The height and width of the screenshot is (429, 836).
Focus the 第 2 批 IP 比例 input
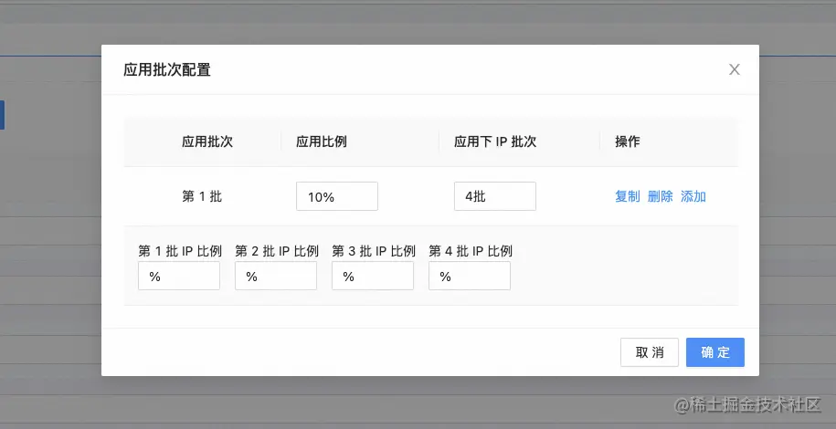click(276, 276)
